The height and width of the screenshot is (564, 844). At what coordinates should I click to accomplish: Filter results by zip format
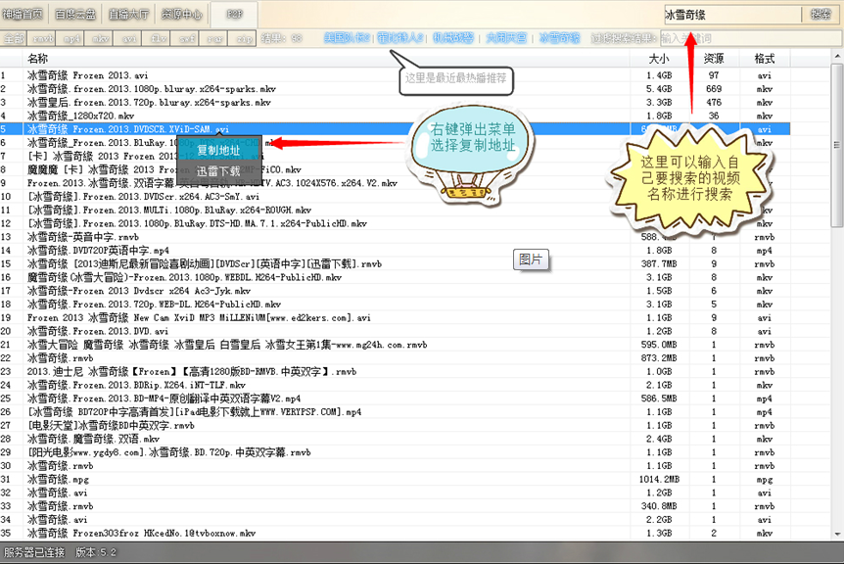pyautogui.click(x=245, y=39)
